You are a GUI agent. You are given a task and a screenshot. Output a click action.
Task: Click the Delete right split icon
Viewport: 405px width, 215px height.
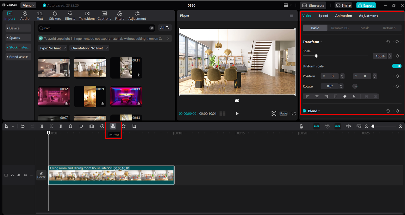[61, 126]
